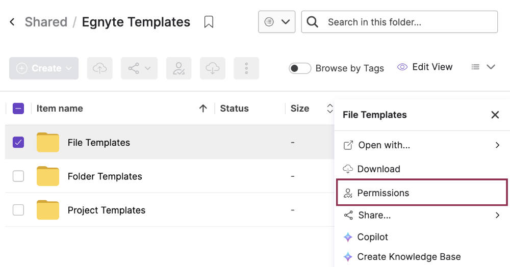Expand the Share submenu arrow
Image resolution: width=510 pixels, height=267 pixels.
(x=497, y=215)
